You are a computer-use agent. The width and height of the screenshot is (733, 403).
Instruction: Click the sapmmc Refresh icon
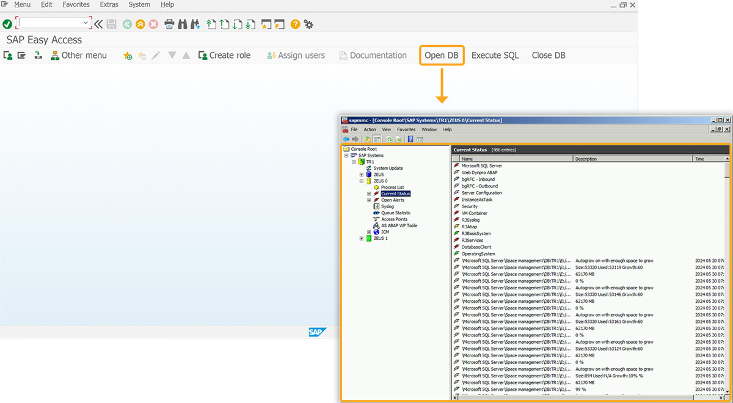click(x=389, y=139)
